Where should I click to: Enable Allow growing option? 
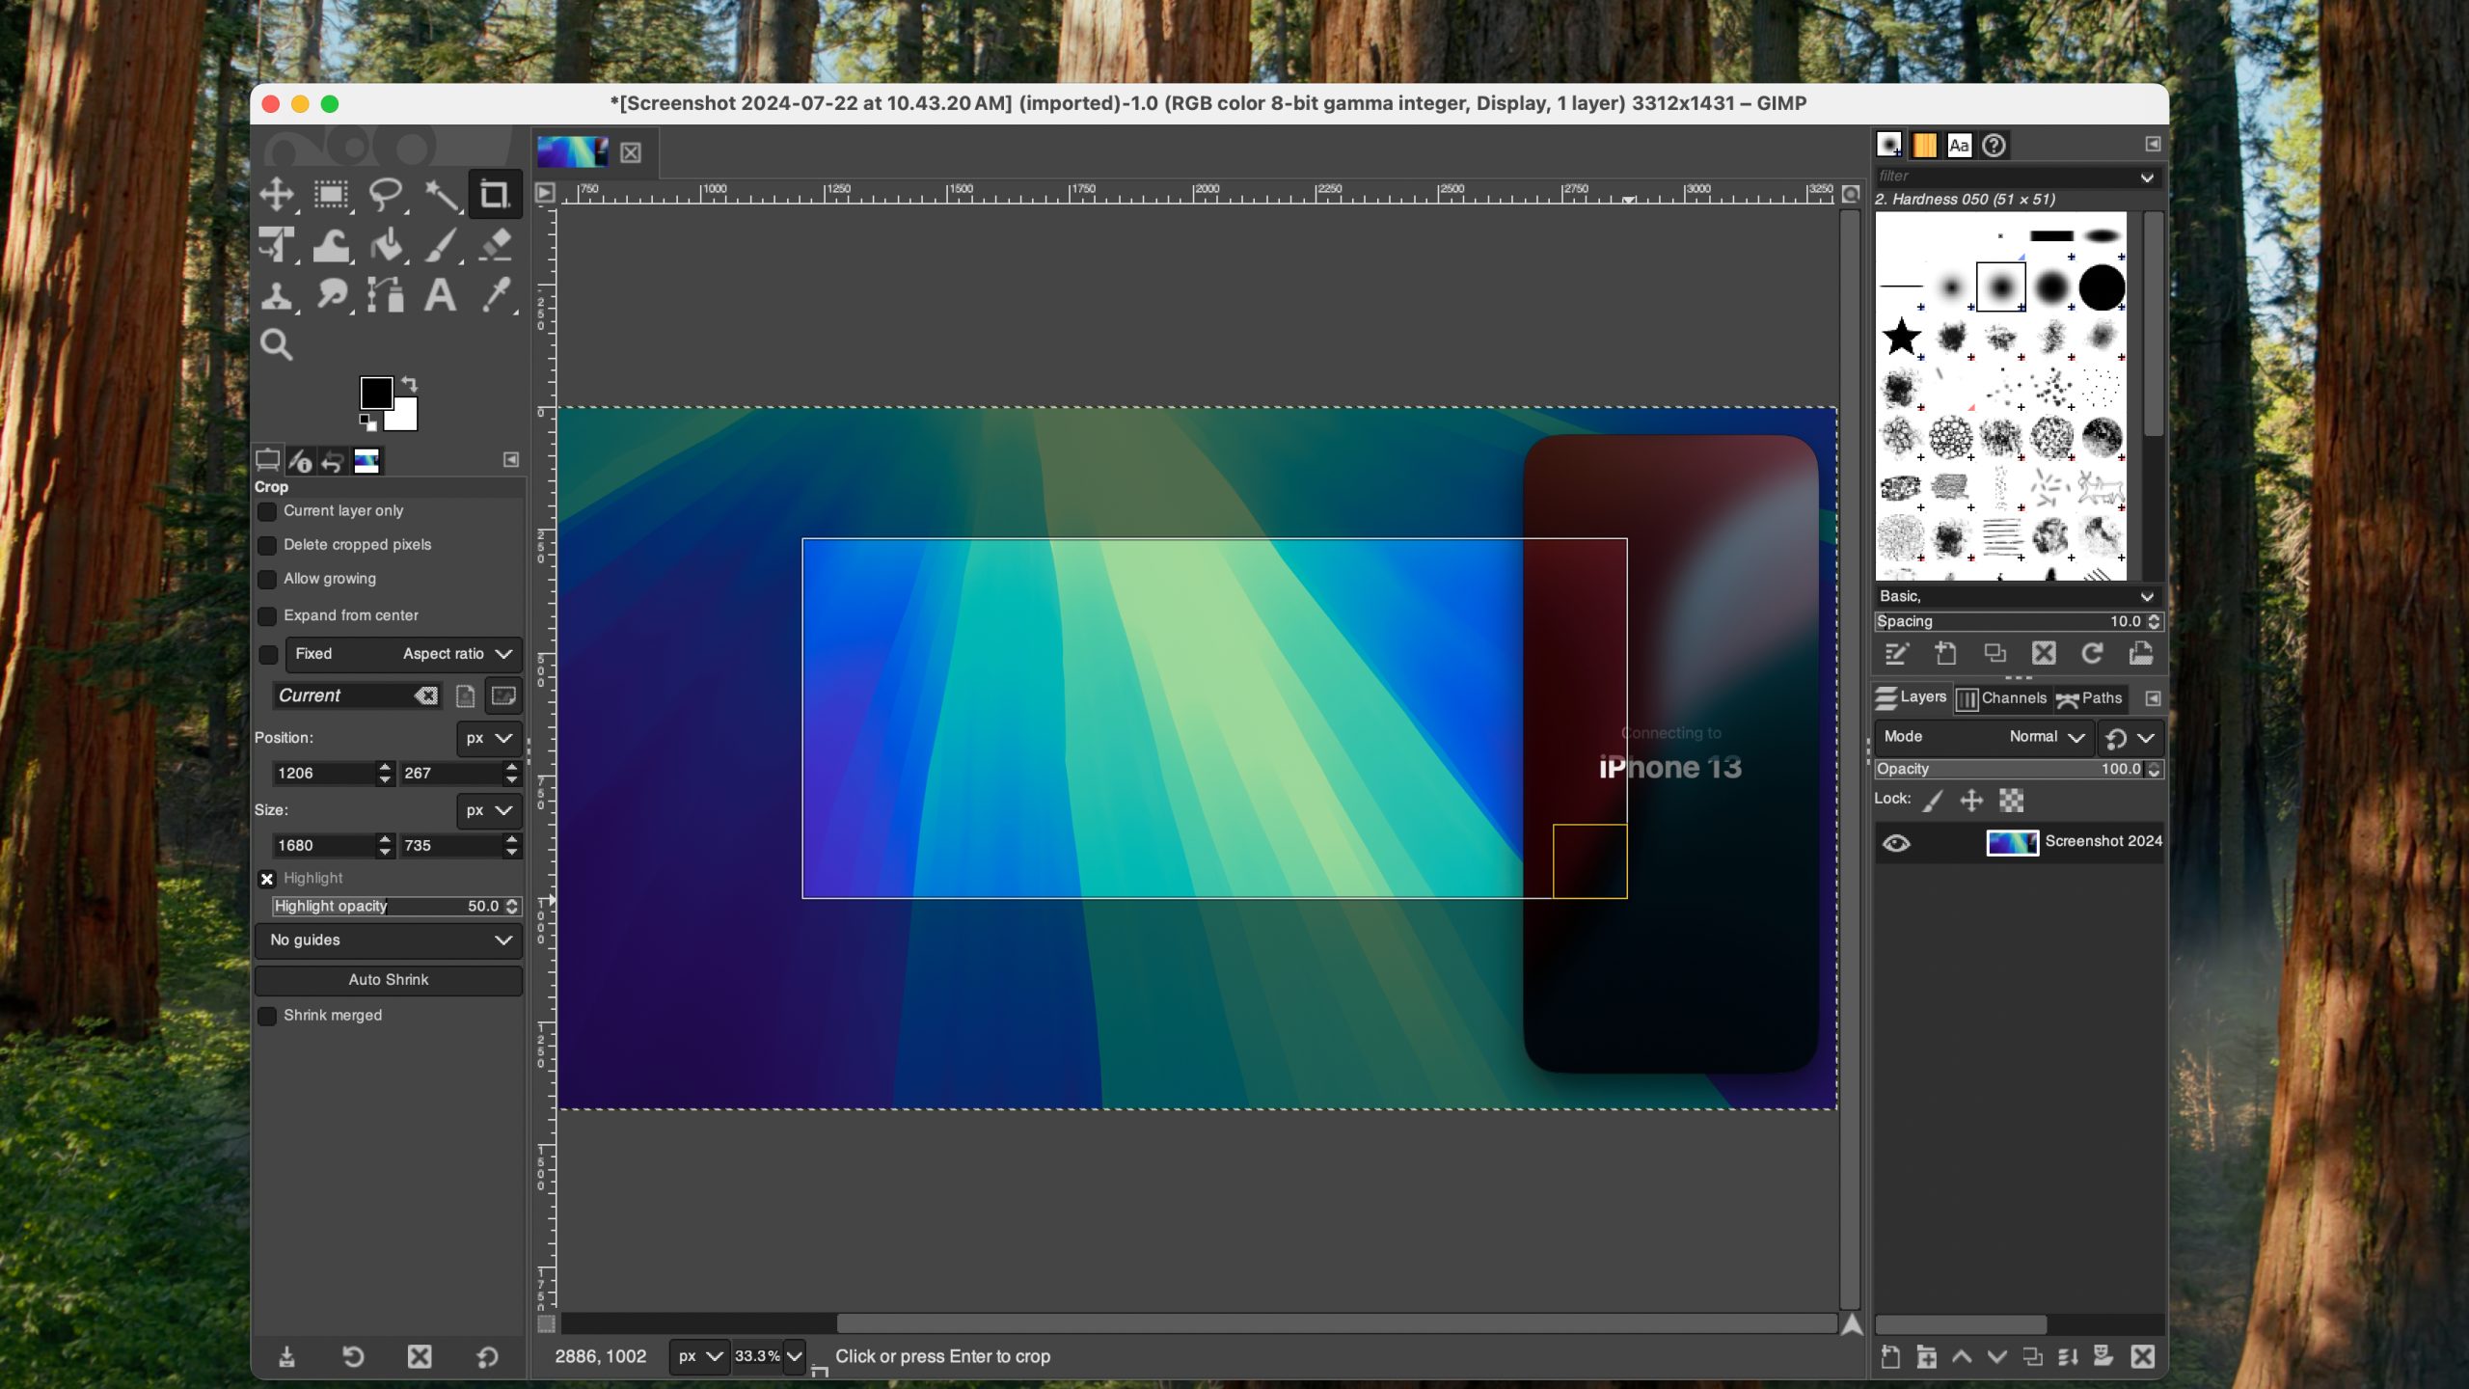(267, 579)
